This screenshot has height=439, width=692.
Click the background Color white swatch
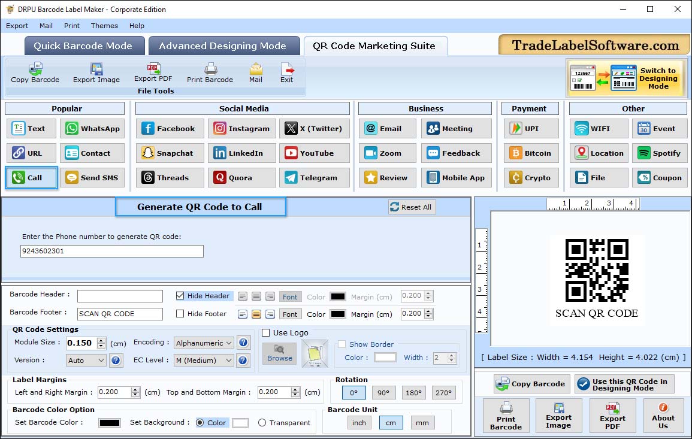click(240, 423)
